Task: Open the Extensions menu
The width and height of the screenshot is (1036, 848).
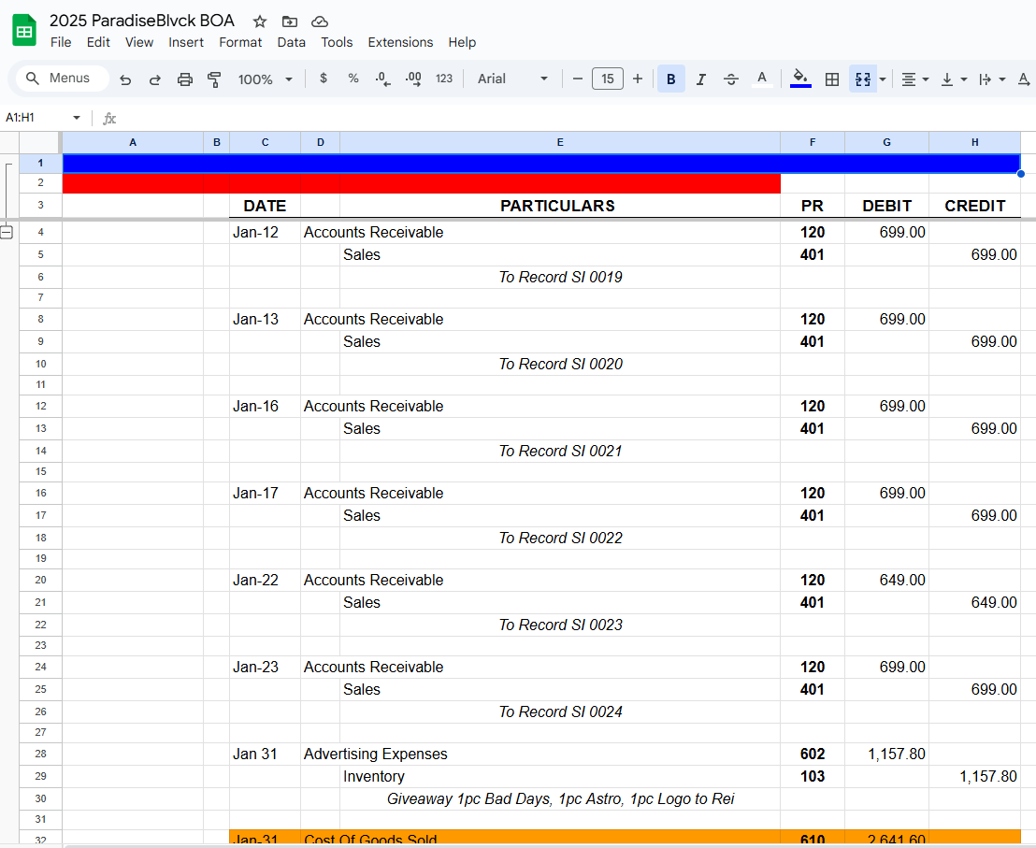Action: (x=400, y=42)
